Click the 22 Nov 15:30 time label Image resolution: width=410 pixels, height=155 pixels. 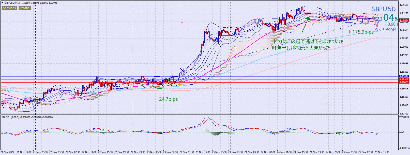pos(105,152)
